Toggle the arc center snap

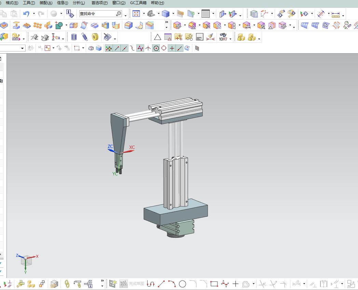coord(156,48)
